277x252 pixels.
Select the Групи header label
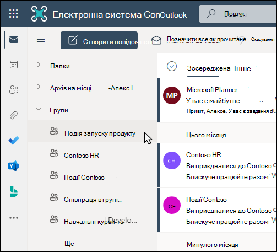click(x=59, y=110)
